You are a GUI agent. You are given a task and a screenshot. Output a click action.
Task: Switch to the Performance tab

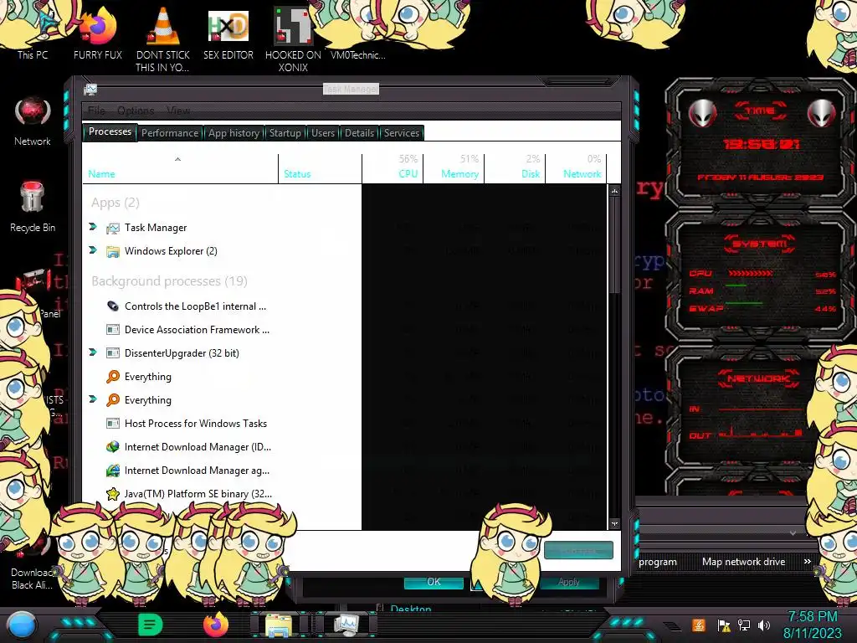(170, 133)
